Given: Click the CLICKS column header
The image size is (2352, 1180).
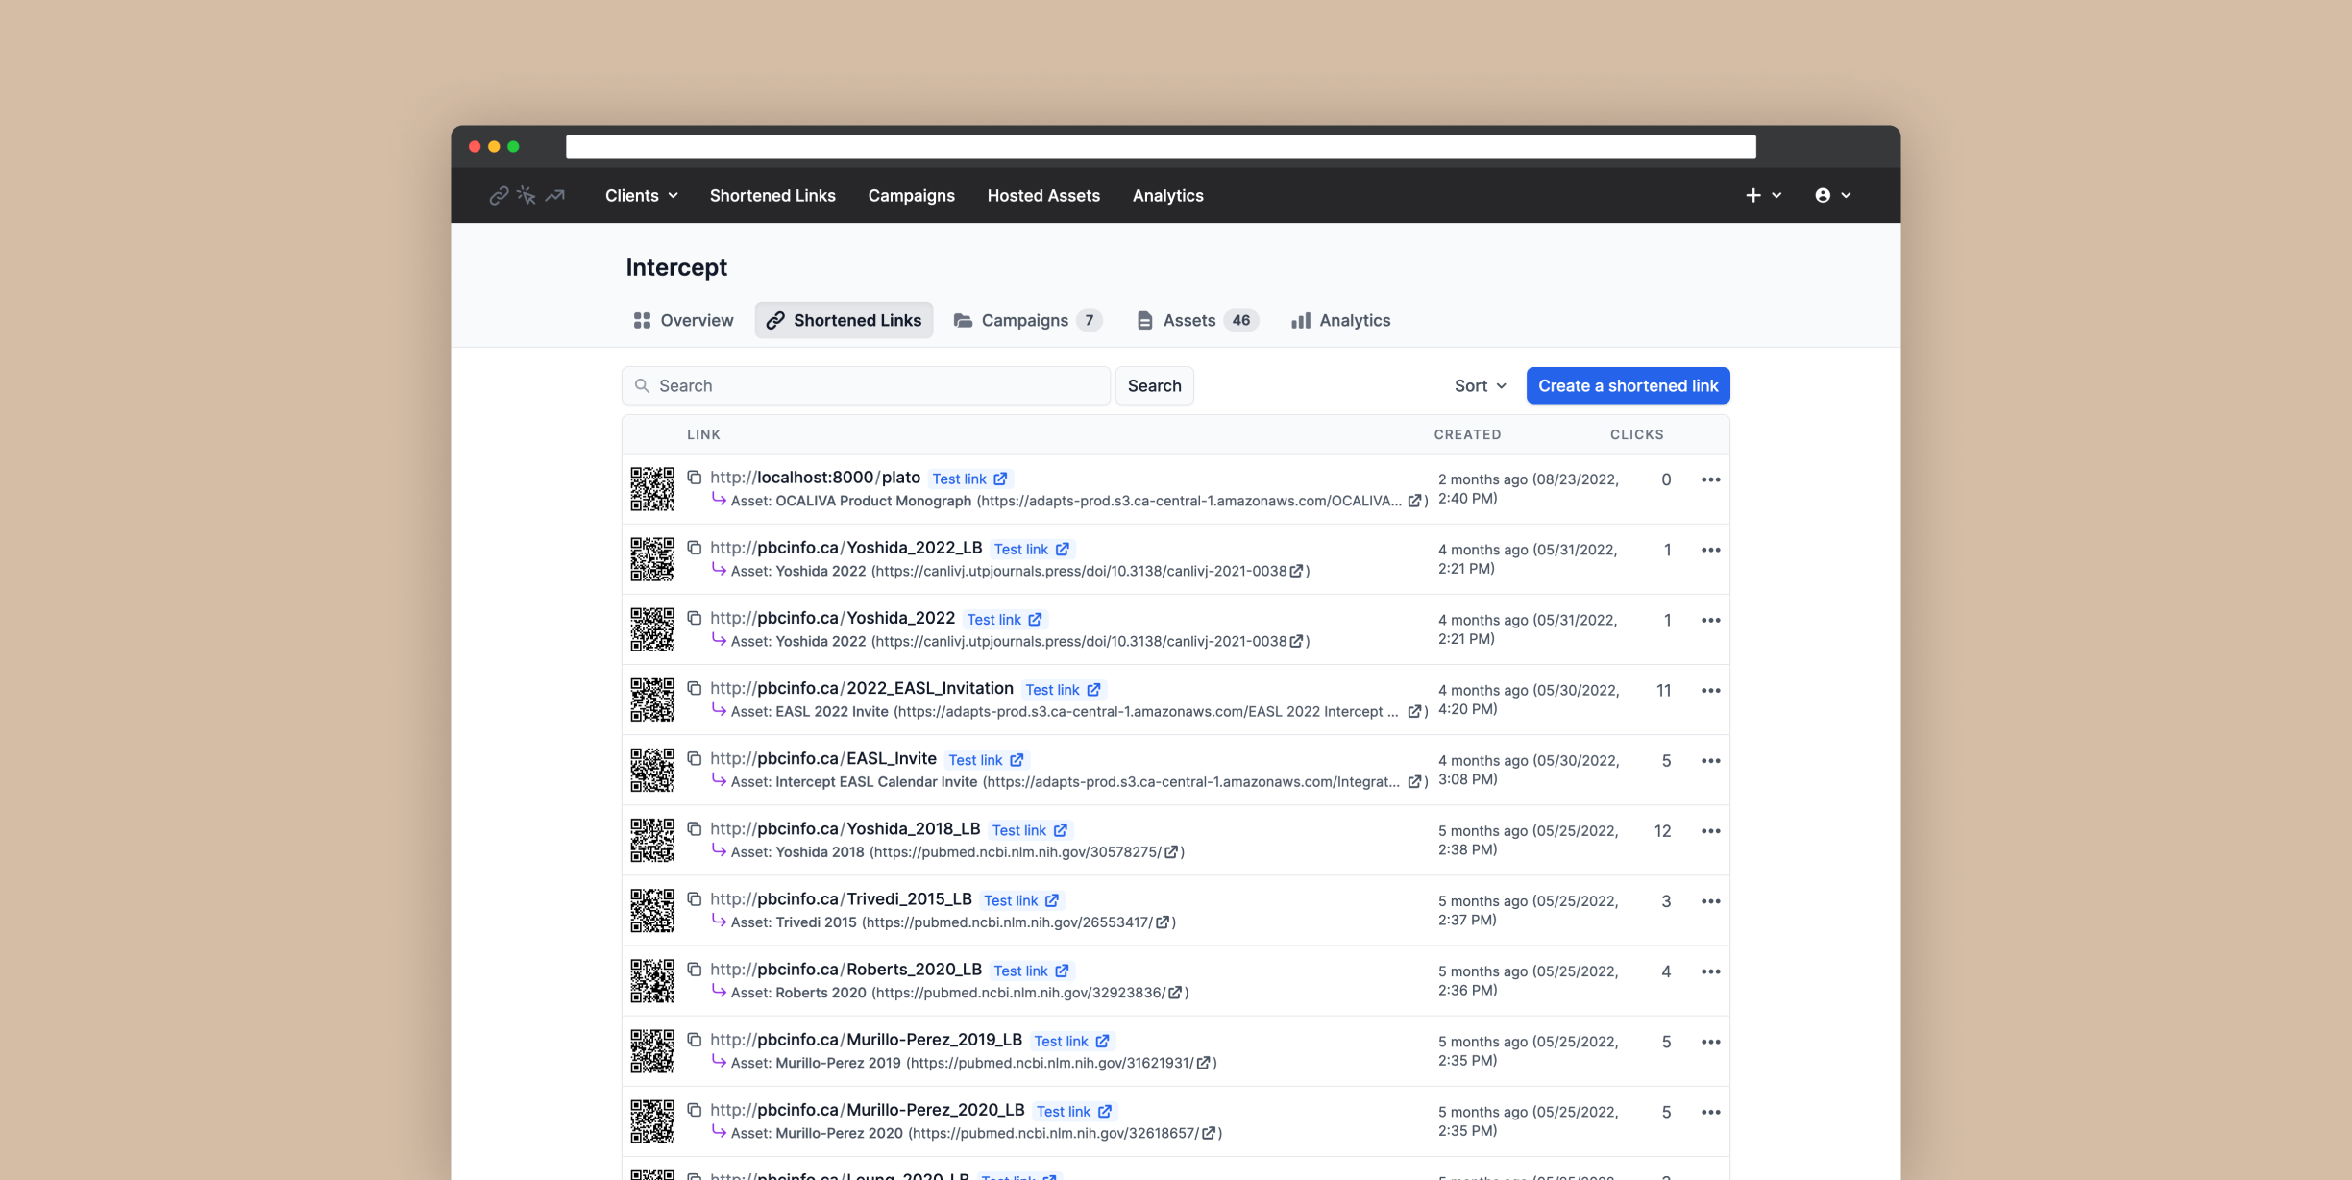Looking at the screenshot, I should [1636, 434].
